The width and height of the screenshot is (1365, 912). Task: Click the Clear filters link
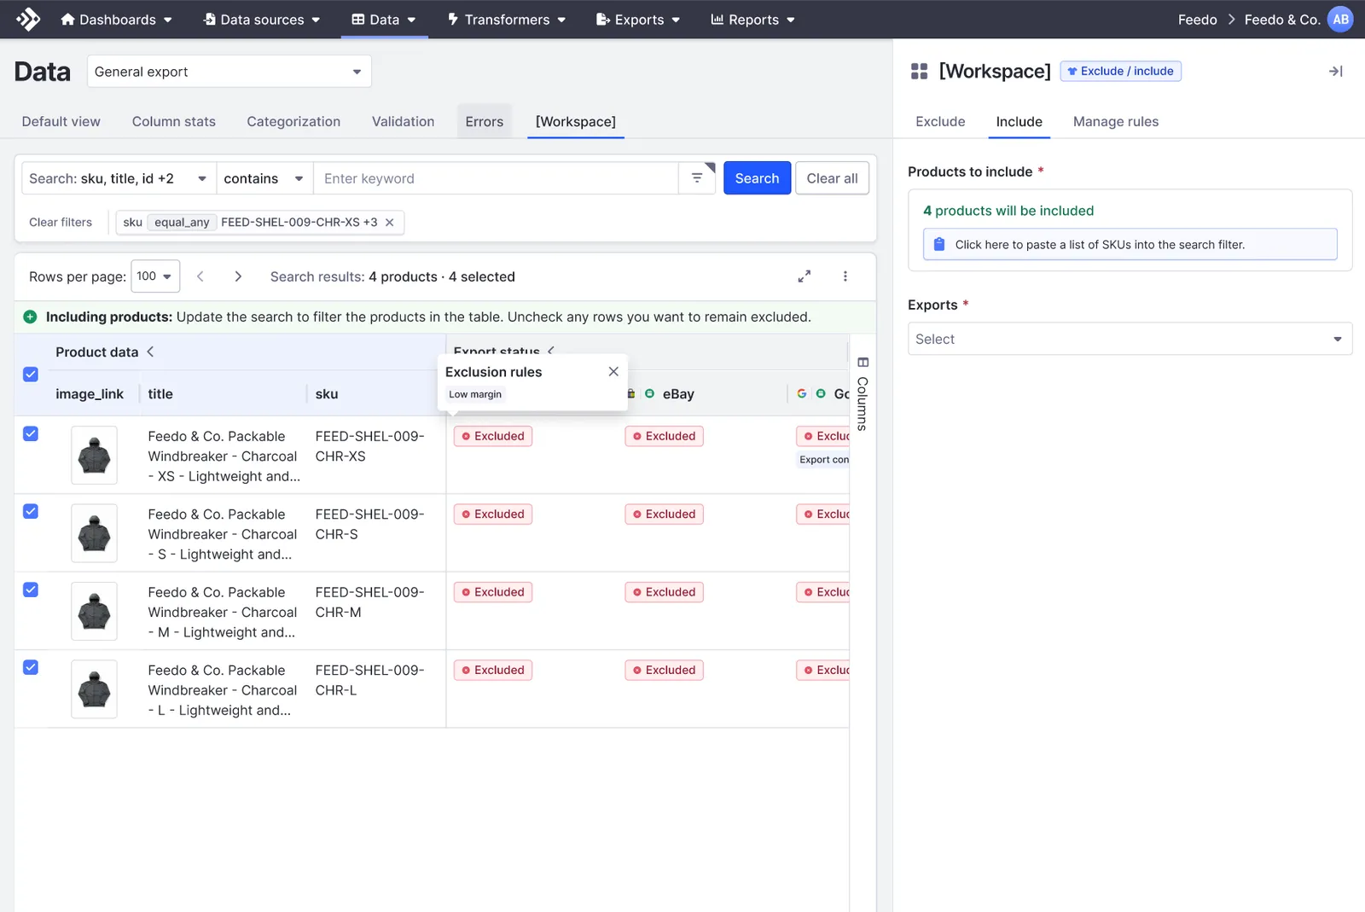click(61, 223)
